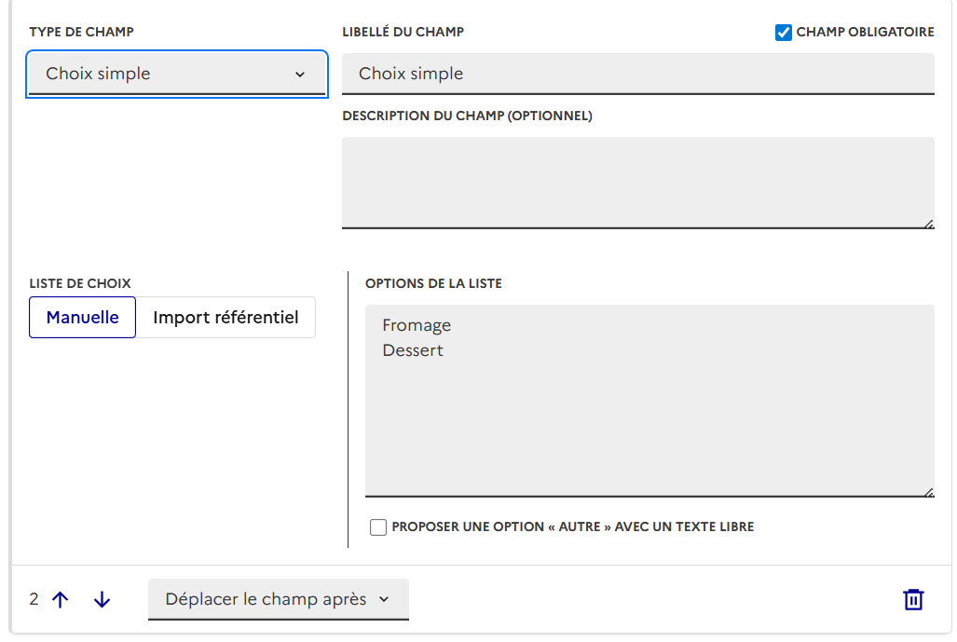Viewport: 957px width, 642px height.
Task: Click the OPTIONS DE LA LISTE label
Action: (x=433, y=283)
